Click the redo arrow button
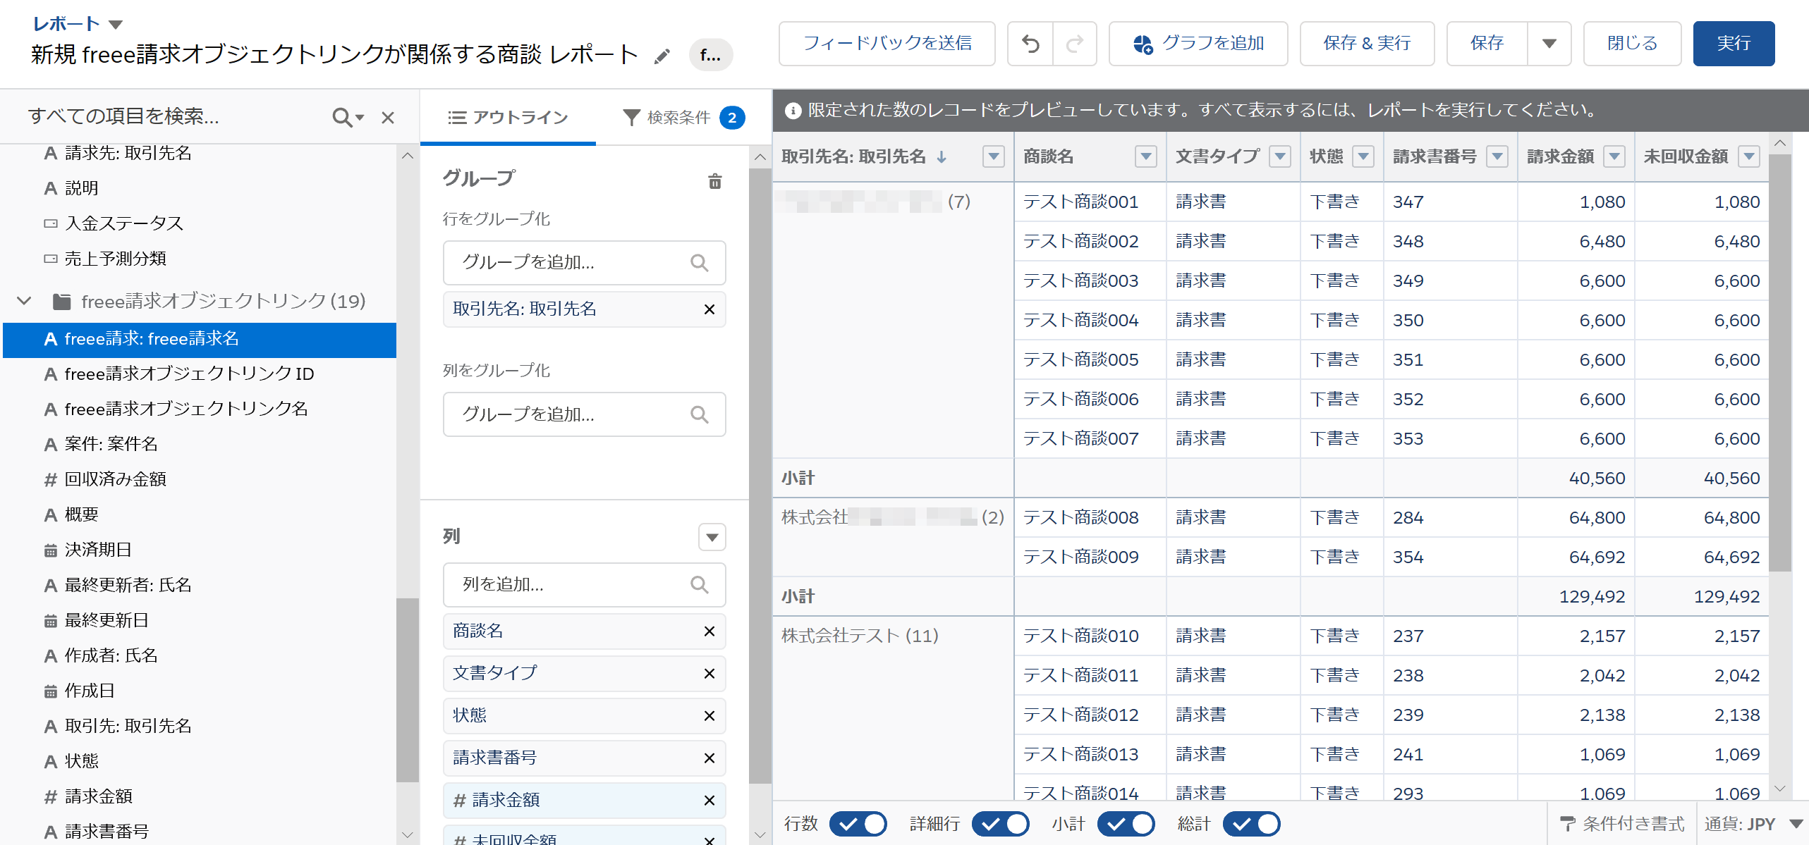This screenshot has height=845, width=1809. [x=1075, y=44]
